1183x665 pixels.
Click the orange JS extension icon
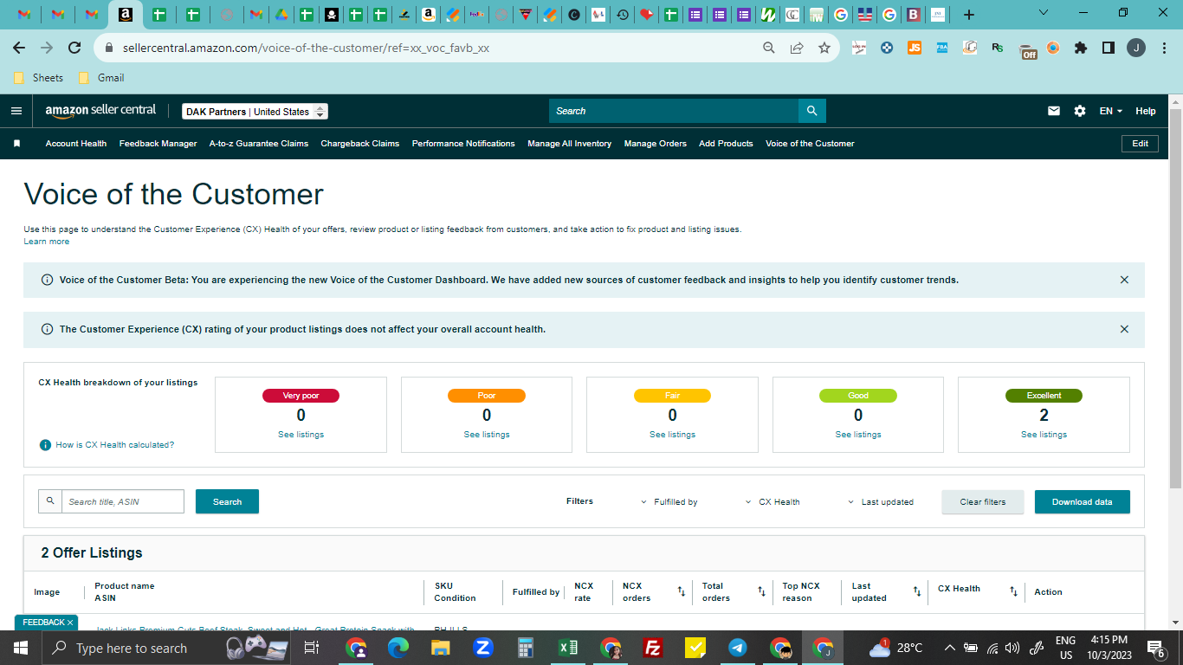click(x=915, y=48)
